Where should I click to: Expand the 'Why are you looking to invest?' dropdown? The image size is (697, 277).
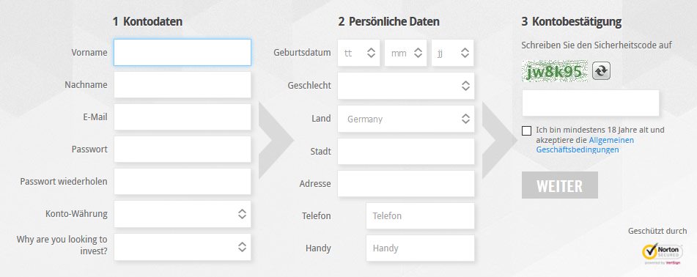pyautogui.click(x=182, y=247)
